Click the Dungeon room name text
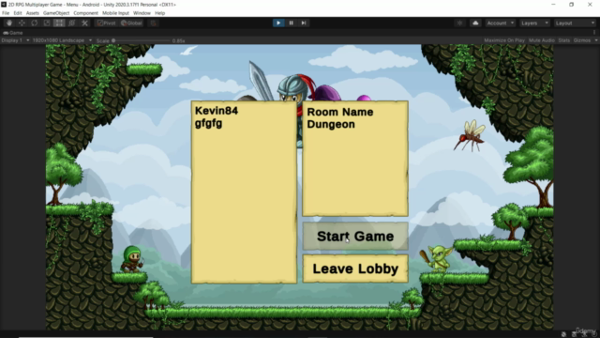Viewport: 600px width, 338px height. (x=331, y=124)
